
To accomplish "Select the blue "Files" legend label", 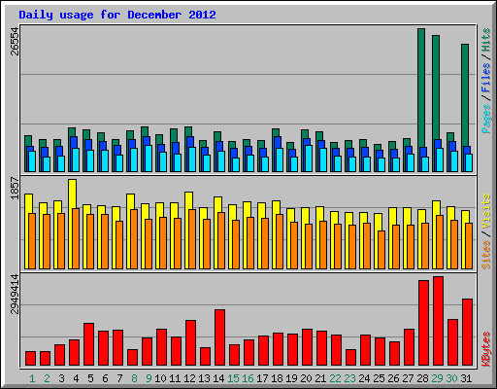I will (486, 77).
